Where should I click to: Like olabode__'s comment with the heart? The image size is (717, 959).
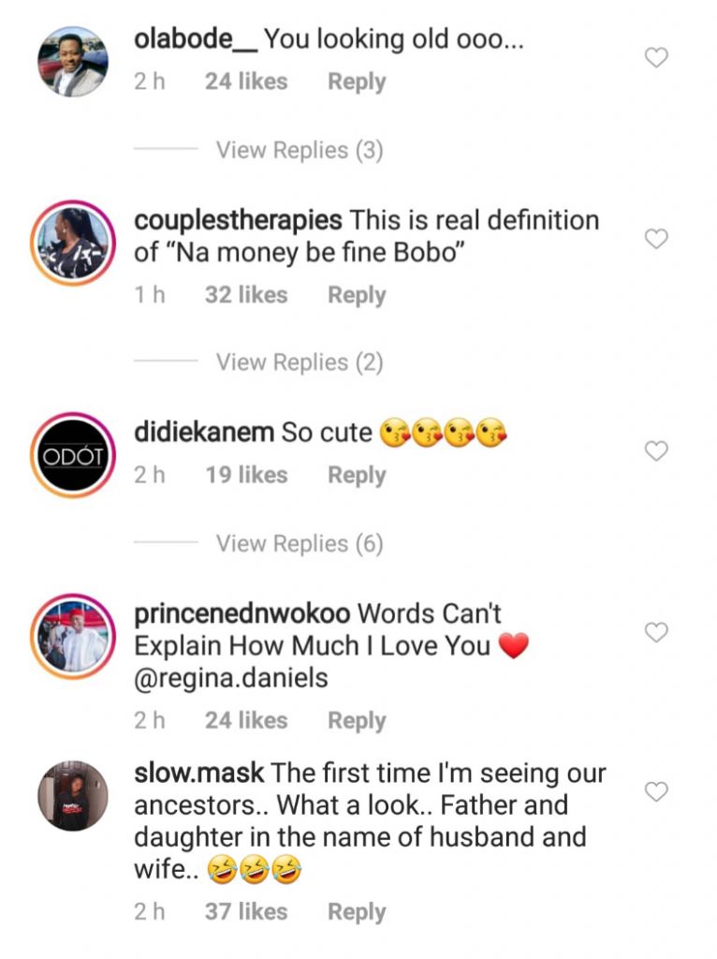point(657,58)
